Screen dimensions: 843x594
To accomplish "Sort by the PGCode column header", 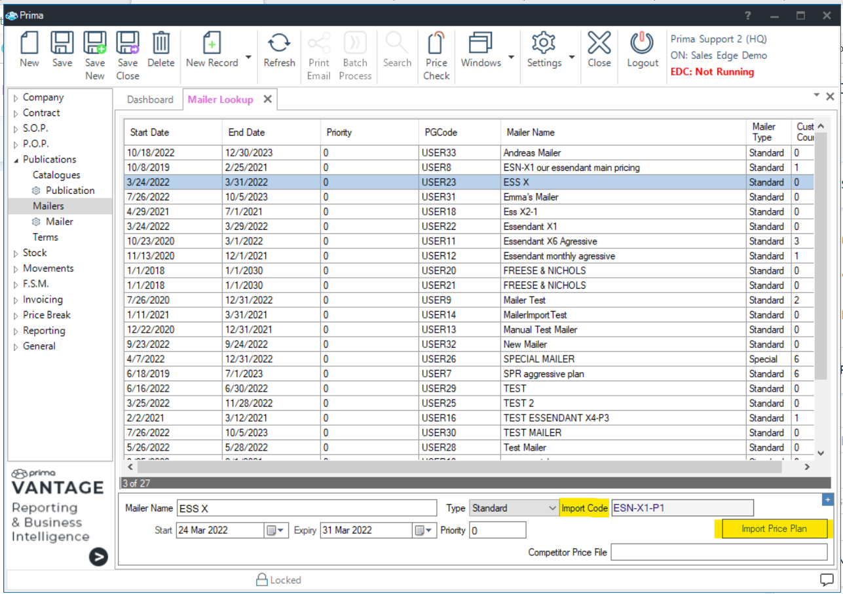I will [460, 132].
